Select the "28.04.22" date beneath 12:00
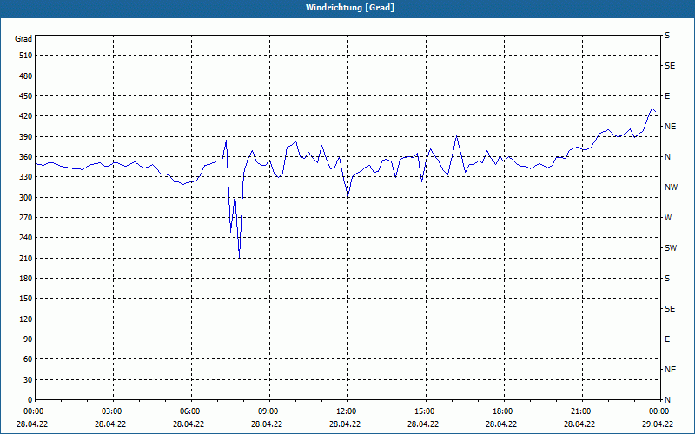 click(x=345, y=424)
